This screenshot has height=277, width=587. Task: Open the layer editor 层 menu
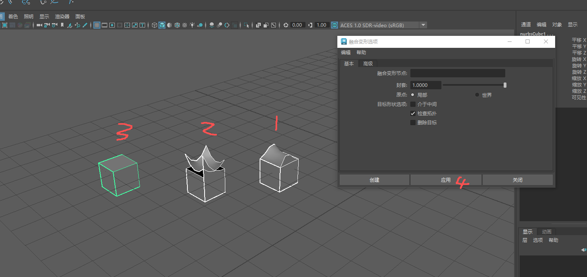(525, 240)
